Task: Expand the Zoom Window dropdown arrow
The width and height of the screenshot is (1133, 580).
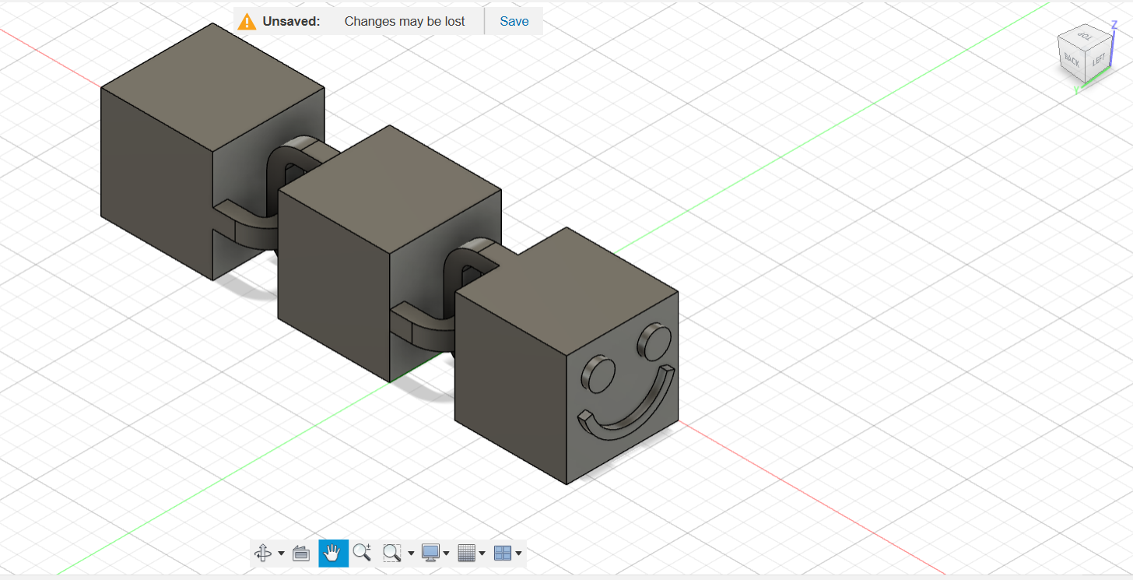Action: point(411,554)
